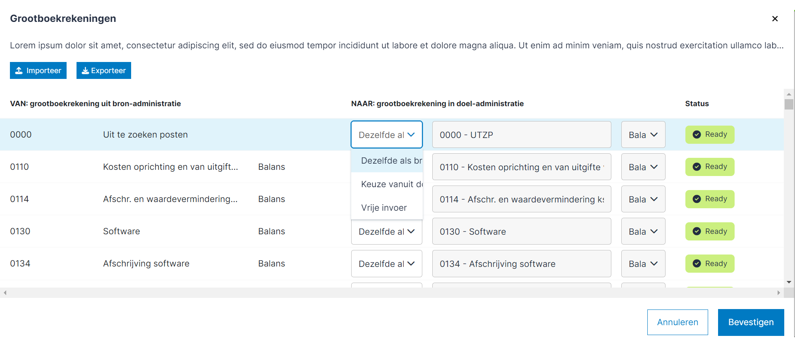Click the vertical scrollbar's down arrow
The width and height of the screenshot is (795, 345).
pos(789,282)
